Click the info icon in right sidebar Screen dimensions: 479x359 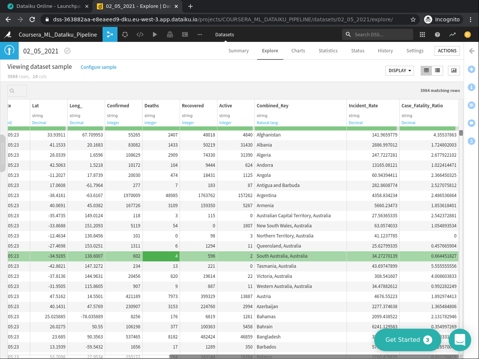click(472, 87)
